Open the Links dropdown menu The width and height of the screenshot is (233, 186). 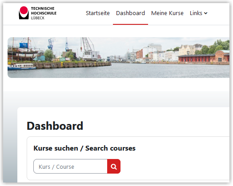click(x=198, y=13)
